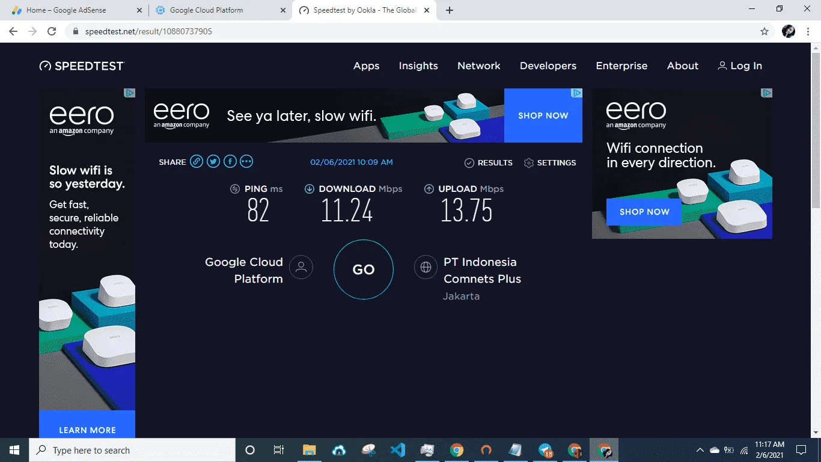Open File Explorer from the taskbar
Screen dimensions: 821x462
pyautogui.click(x=309, y=450)
